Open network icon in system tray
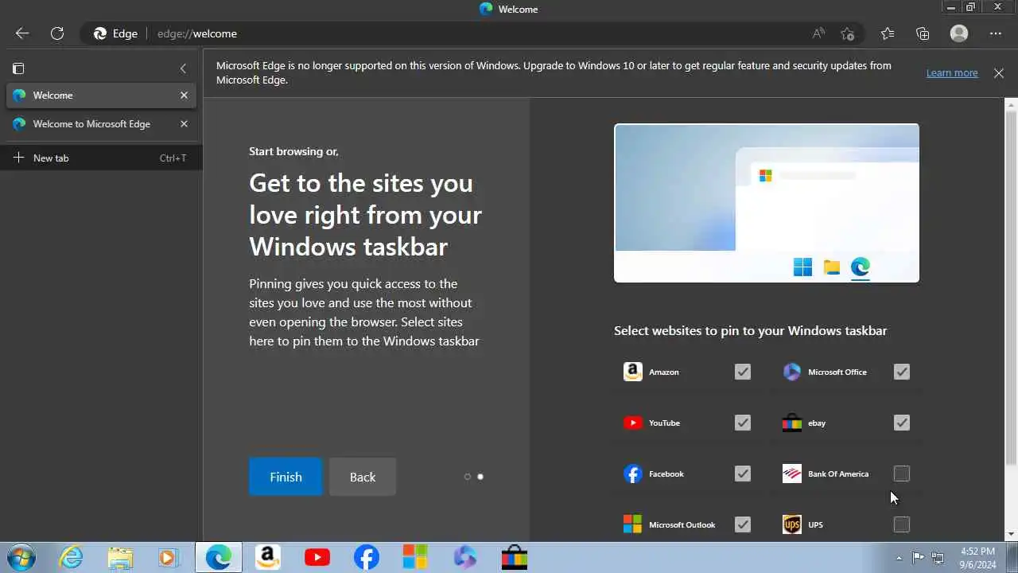Viewport: 1018px width, 573px height. (x=938, y=558)
